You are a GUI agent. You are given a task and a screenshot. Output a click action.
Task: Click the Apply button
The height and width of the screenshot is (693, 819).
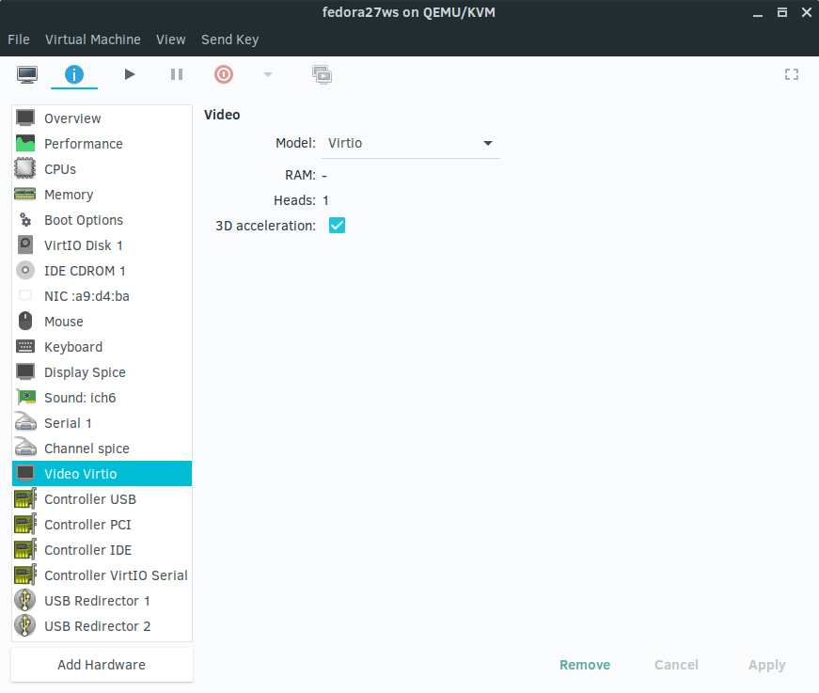pos(766,665)
